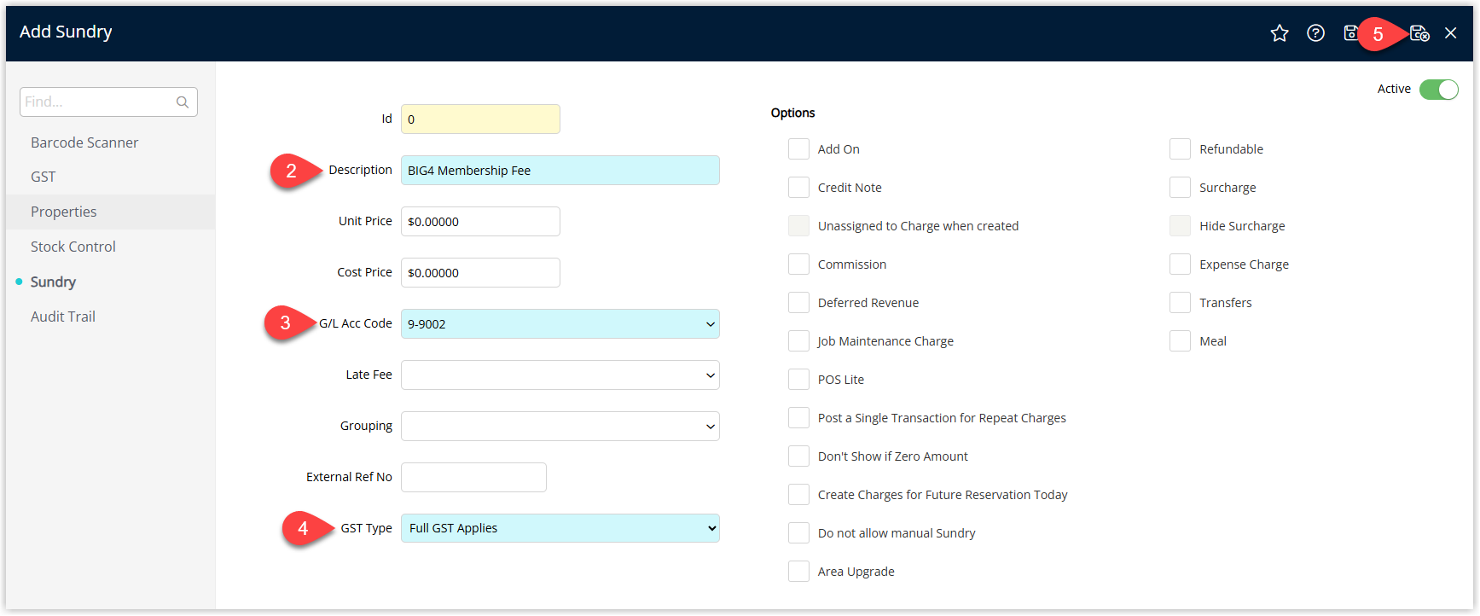Click the Save and Exit icon
1480x616 pixels.
(1419, 33)
